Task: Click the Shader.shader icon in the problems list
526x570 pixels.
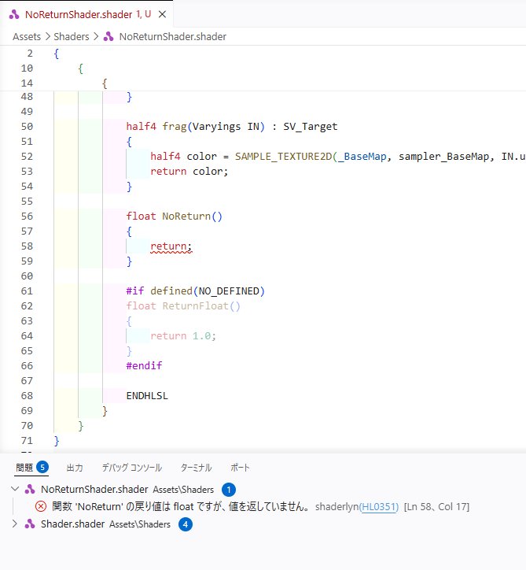Action: click(30, 524)
